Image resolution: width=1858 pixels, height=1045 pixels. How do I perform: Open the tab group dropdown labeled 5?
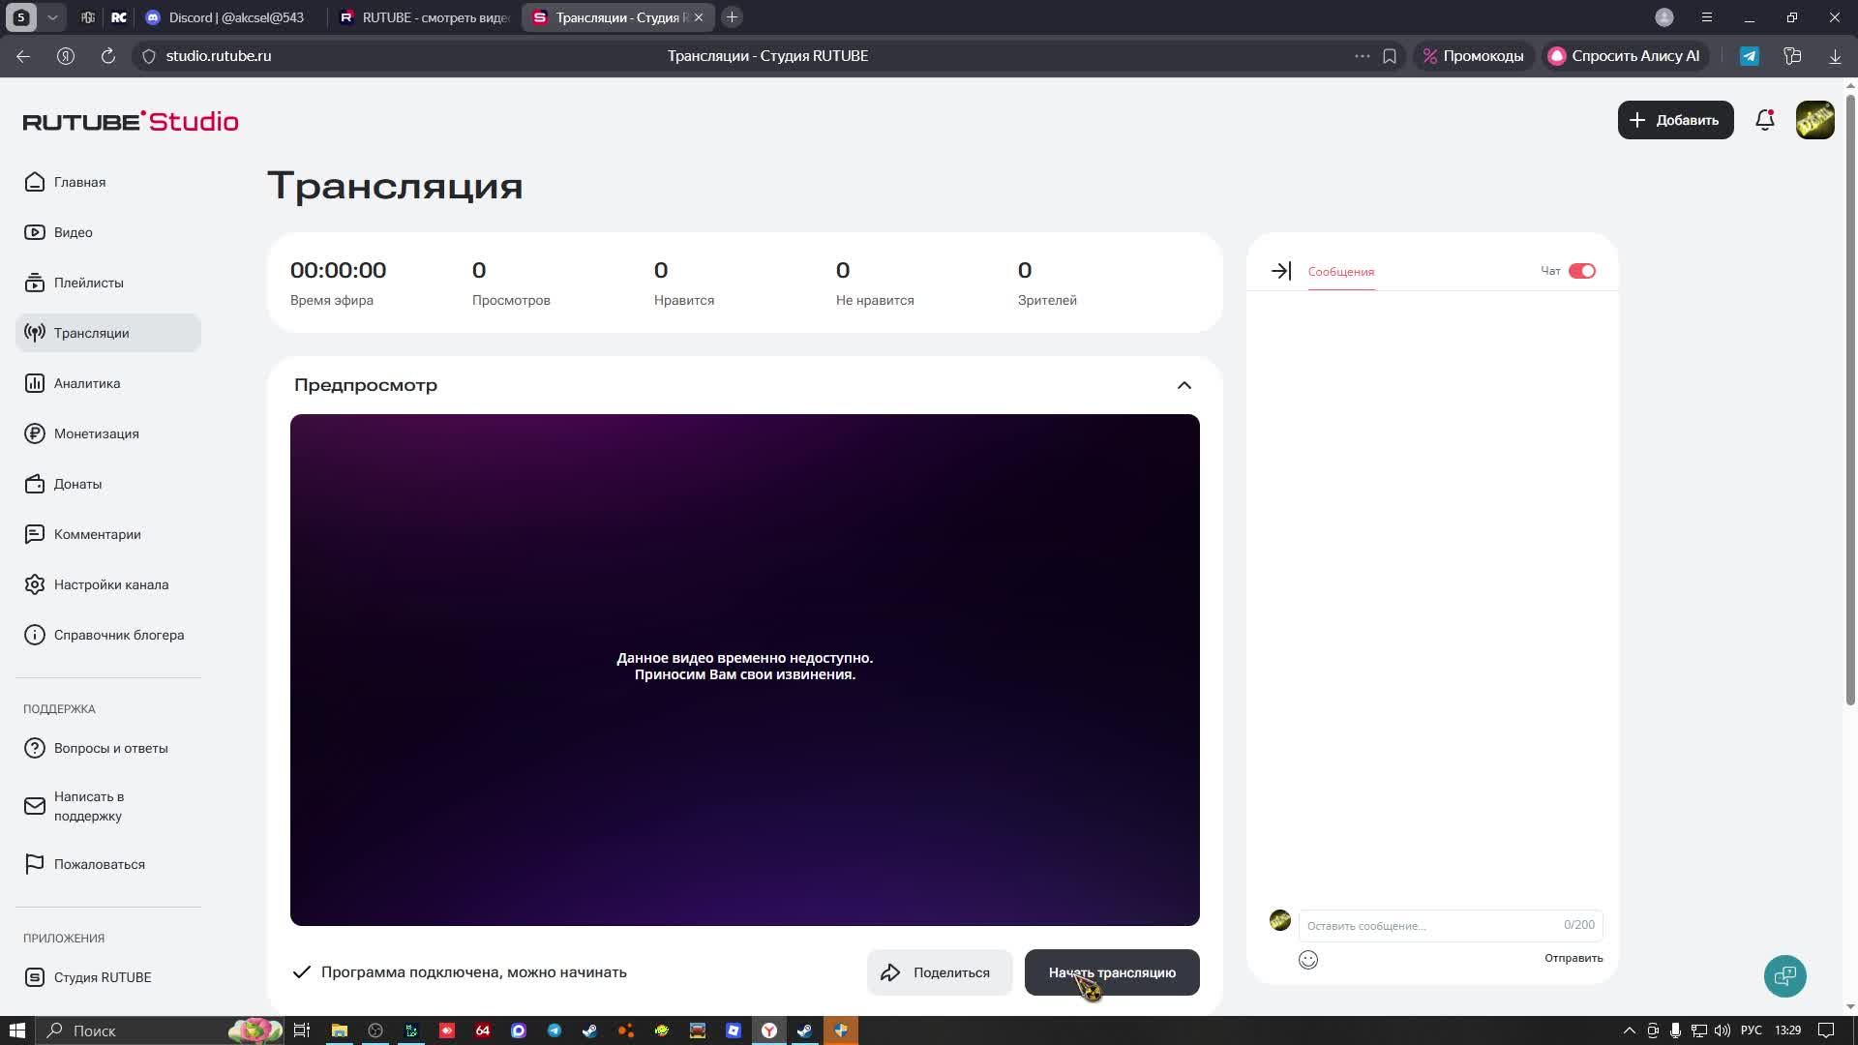click(x=20, y=16)
